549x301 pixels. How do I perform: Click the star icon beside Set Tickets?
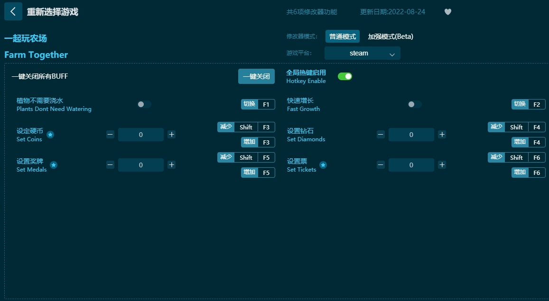click(323, 165)
